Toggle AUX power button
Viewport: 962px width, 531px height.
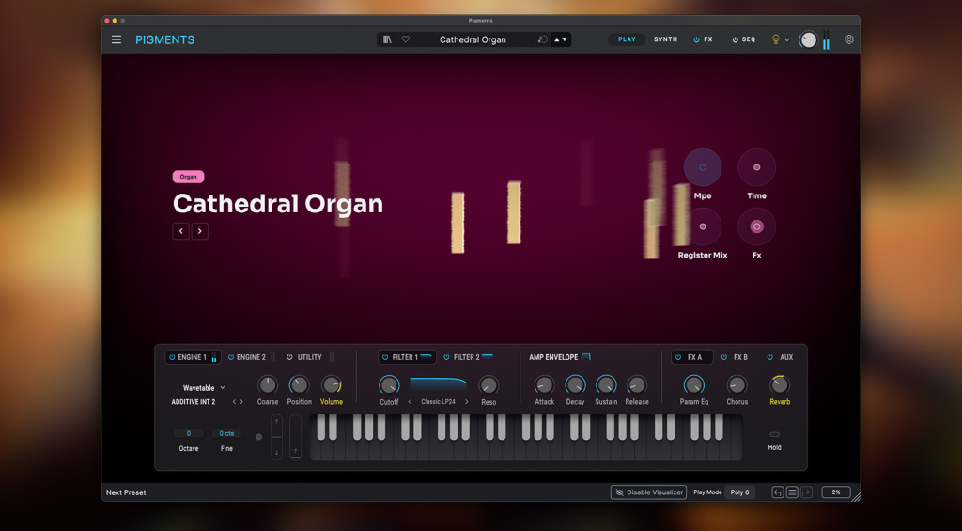[770, 357]
